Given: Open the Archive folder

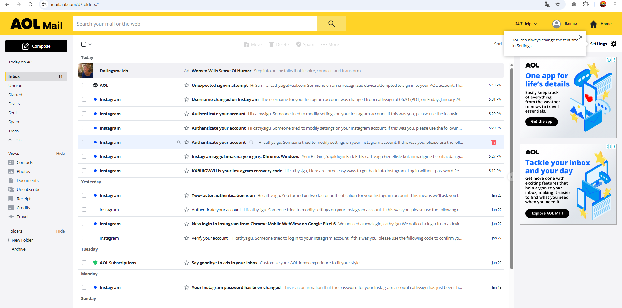Looking at the screenshot, I should point(18,249).
